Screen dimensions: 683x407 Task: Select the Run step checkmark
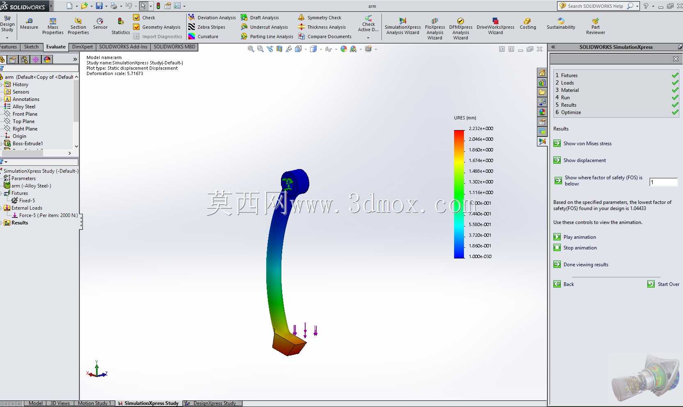tap(675, 98)
